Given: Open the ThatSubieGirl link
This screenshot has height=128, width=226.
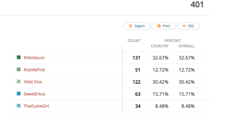Looking at the screenshot, I should click(36, 106).
